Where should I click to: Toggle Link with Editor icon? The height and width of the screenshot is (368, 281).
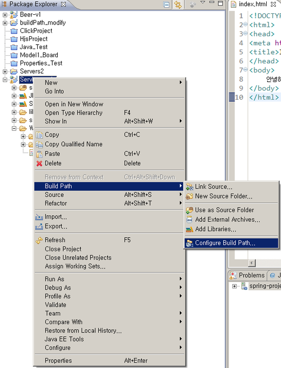click(x=178, y=5)
